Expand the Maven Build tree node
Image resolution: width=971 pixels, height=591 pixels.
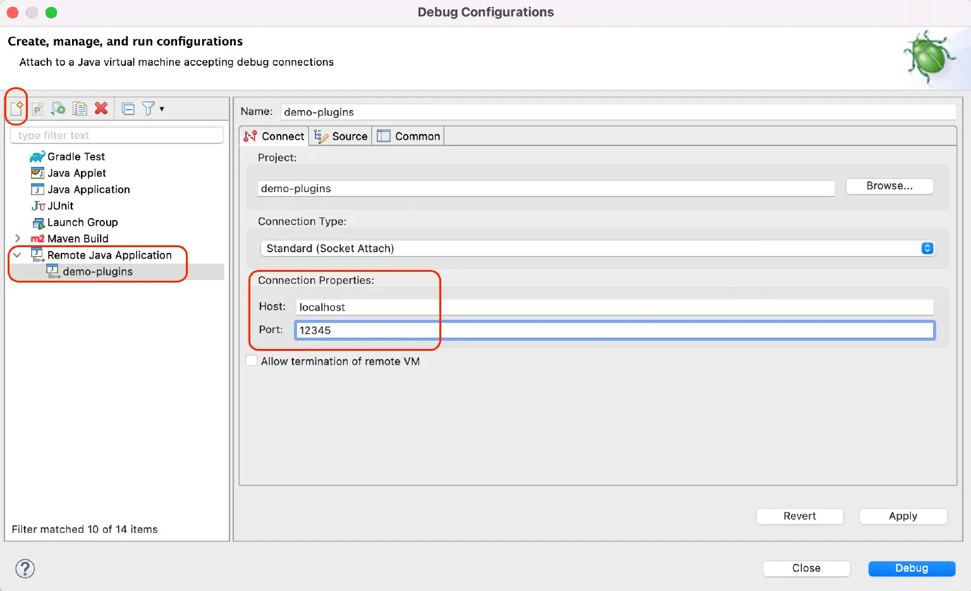pos(17,238)
